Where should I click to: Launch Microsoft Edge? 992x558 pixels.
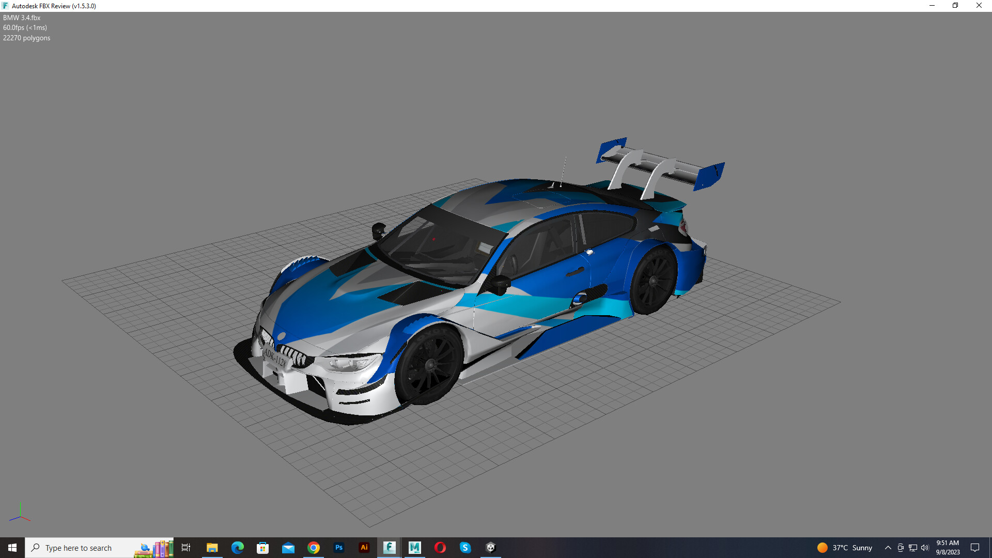(x=238, y=548)
